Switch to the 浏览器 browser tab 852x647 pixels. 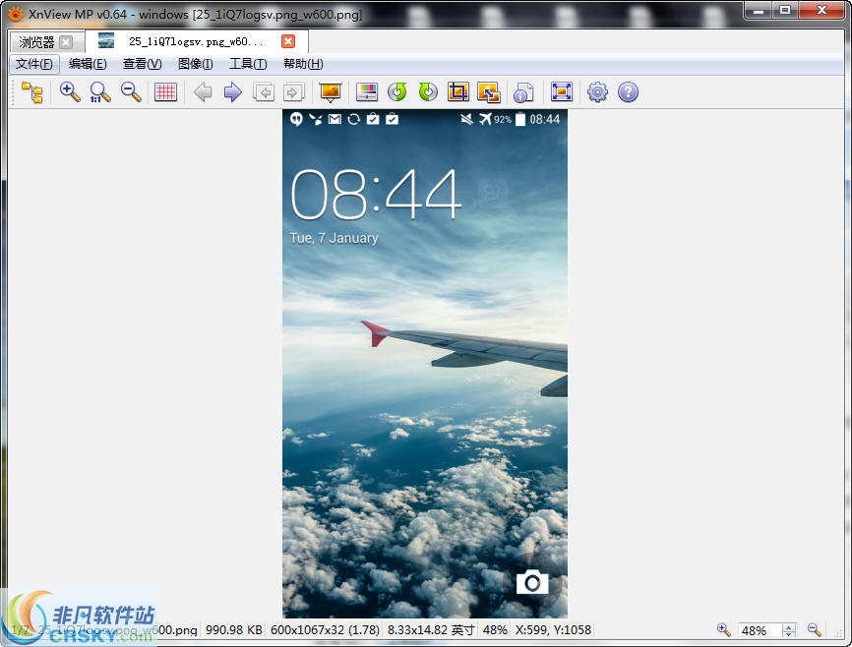(37, 42)
